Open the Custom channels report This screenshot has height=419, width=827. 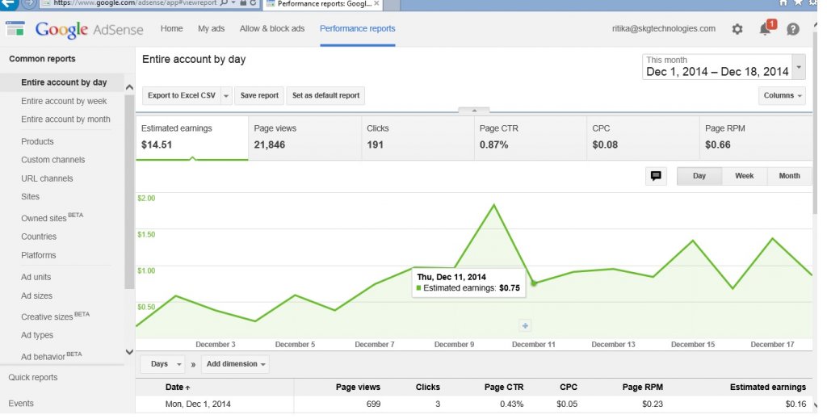52,160
